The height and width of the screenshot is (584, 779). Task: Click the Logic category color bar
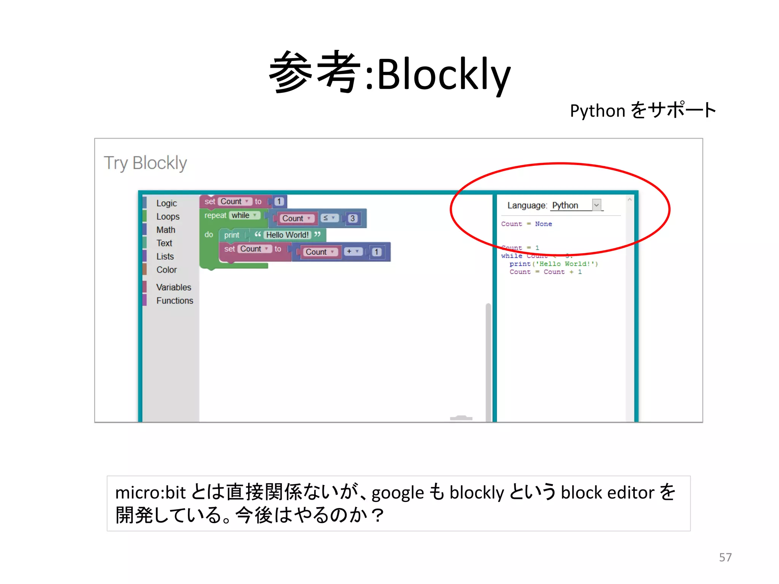pyautogui.click(x=145, y=203)
